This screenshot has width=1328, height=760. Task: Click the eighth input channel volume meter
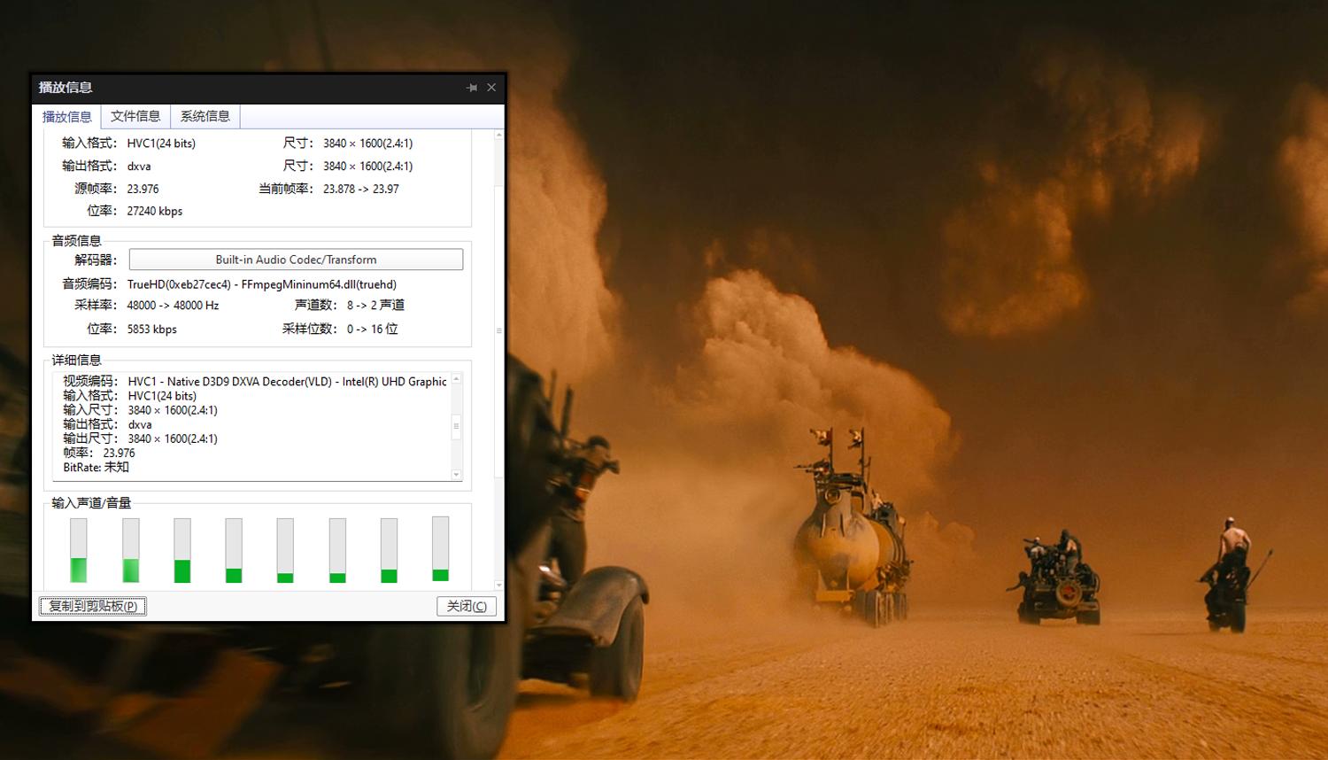point(440,549)
